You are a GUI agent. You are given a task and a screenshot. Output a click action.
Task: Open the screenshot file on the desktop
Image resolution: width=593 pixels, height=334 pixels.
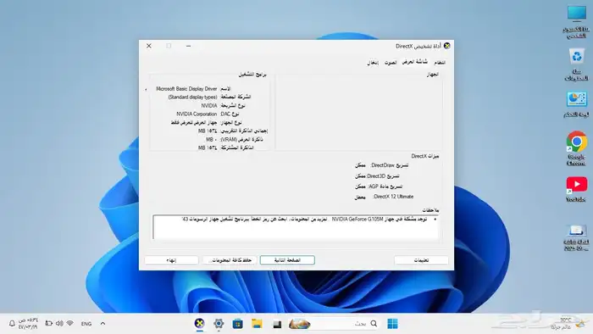[x=576, y=237]
